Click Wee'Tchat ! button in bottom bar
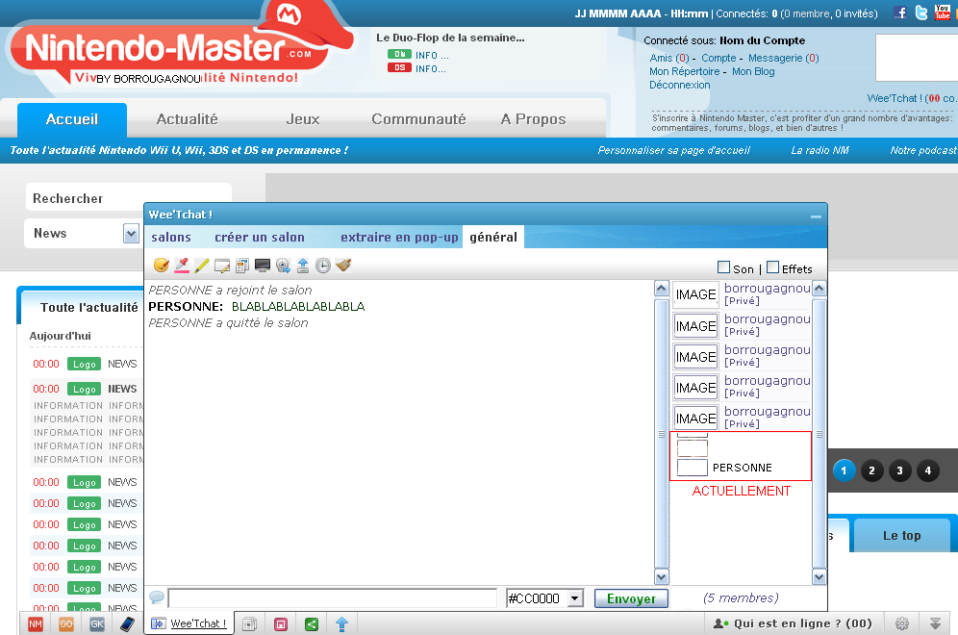The image size is (958, 635). (189, 623)
